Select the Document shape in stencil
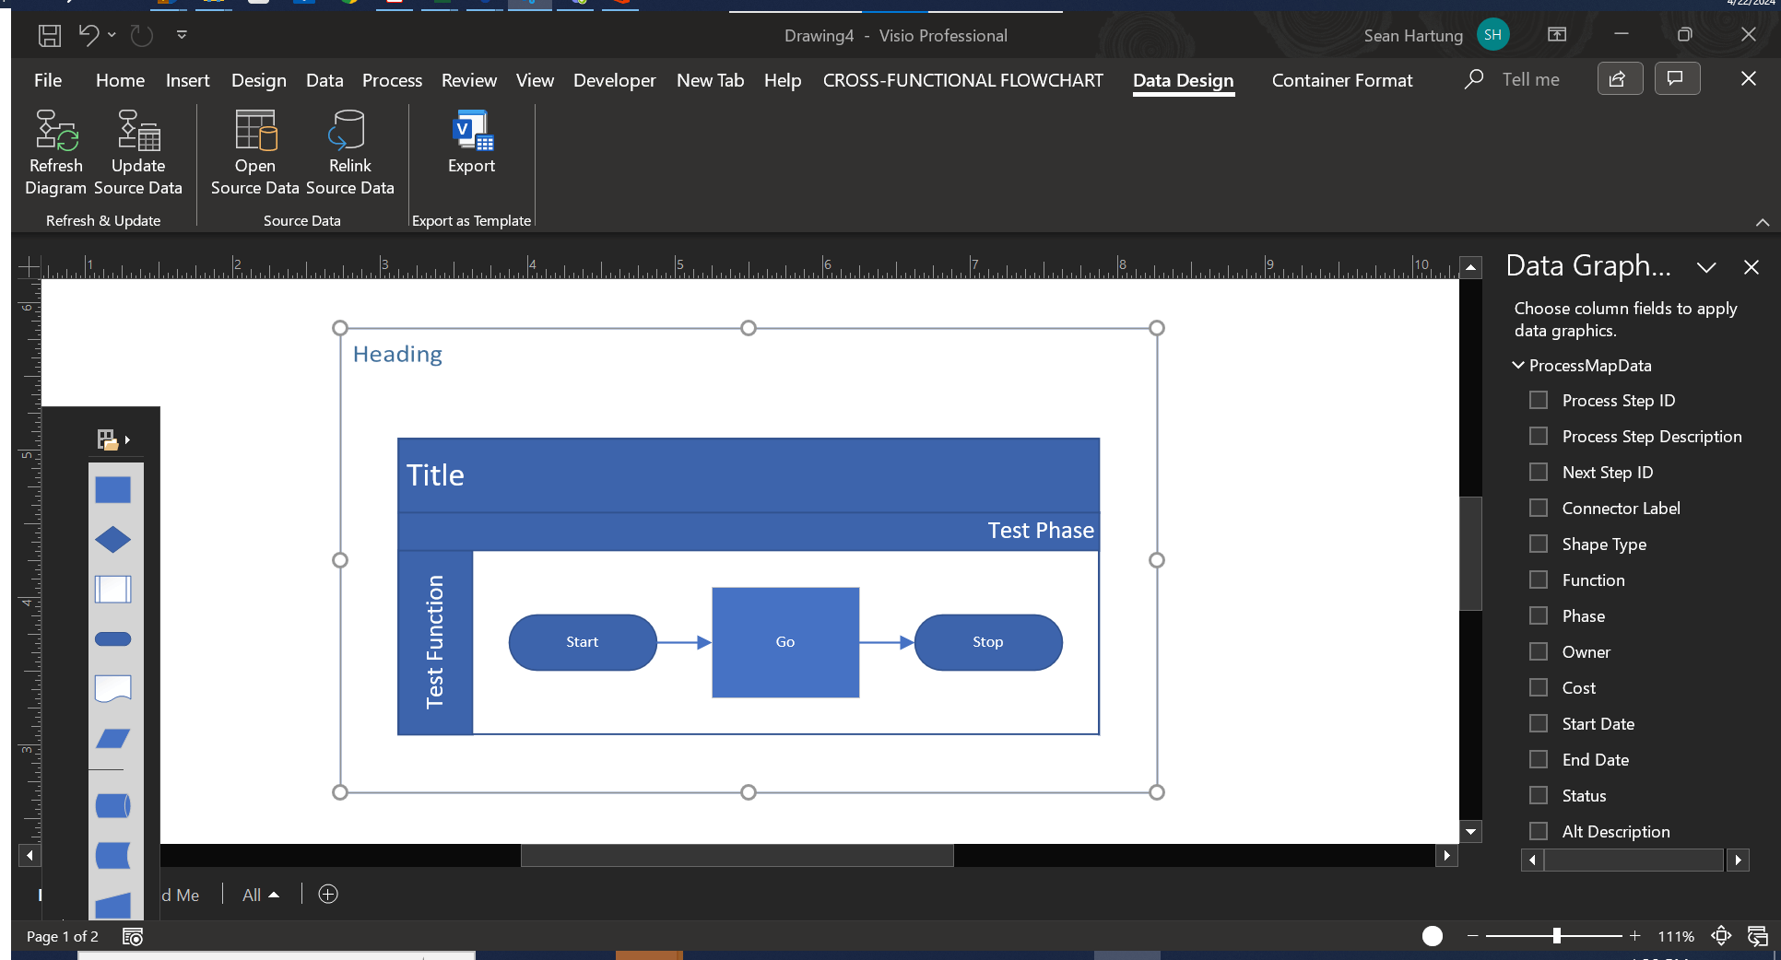The width and height of the screenshot is (1781, 960). (113, 689)
